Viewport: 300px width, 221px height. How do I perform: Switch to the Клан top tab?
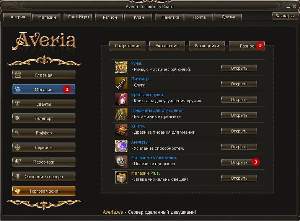point(139,17)
